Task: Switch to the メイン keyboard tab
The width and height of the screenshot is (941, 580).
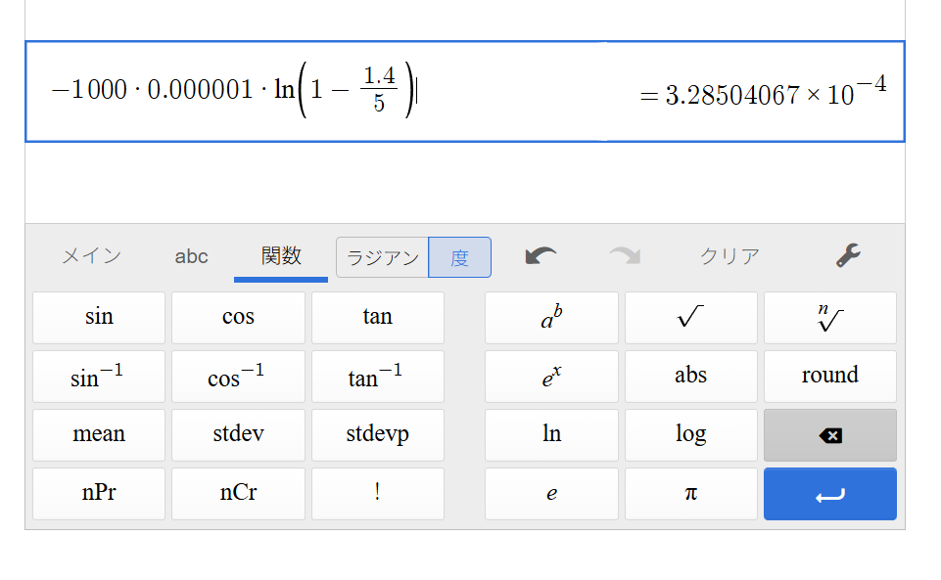Action: tap(91, 256)
